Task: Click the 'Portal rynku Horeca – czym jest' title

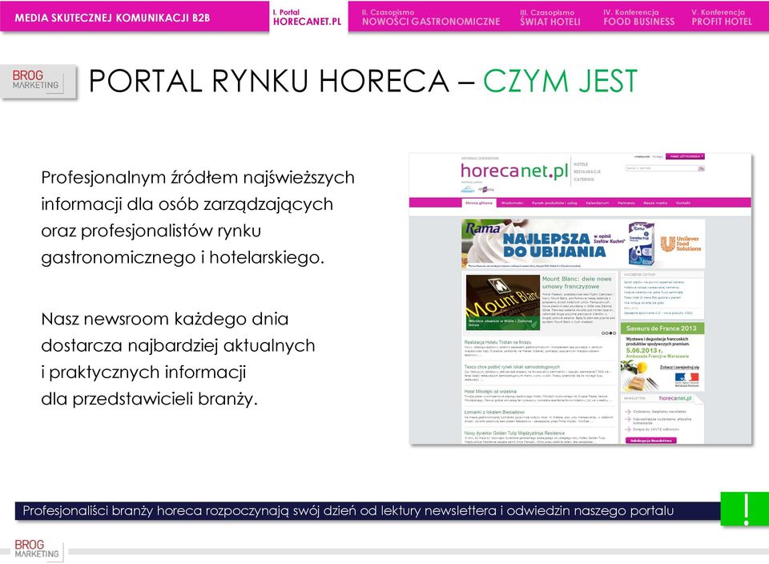Action: click(x=363, y=81)
